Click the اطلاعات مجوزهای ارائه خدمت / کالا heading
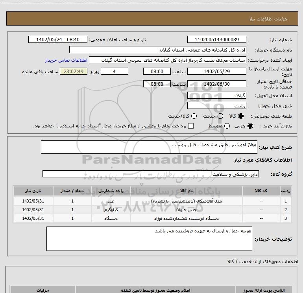The image size is (303, 293). [262, 262]
